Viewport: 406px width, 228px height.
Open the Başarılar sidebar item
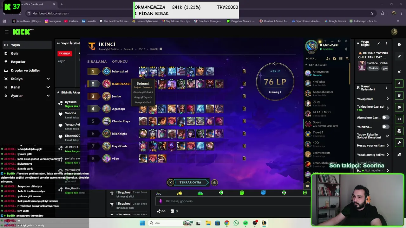click(x=26, y=62)
